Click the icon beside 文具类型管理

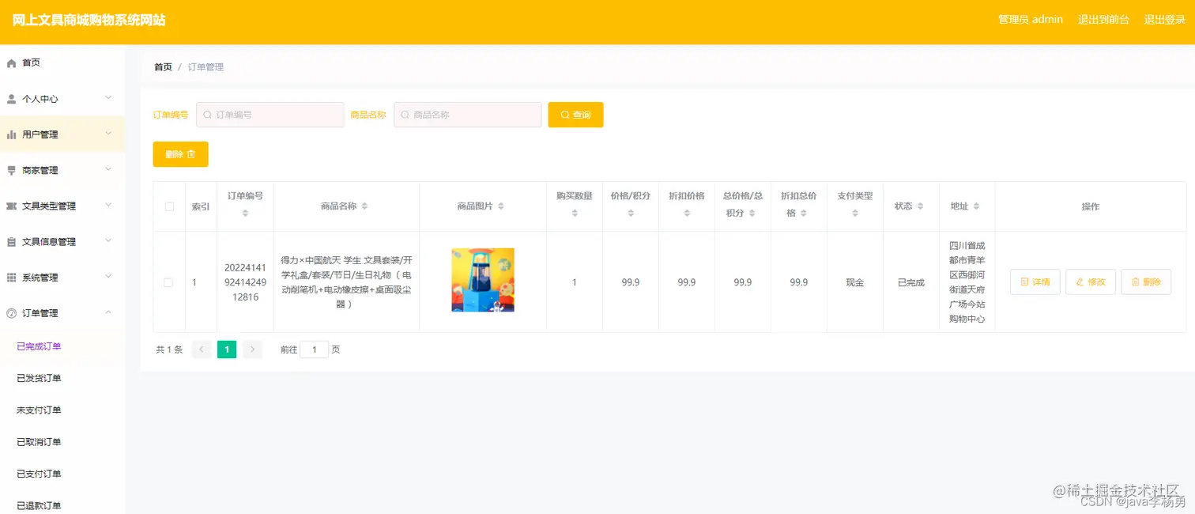11,206
